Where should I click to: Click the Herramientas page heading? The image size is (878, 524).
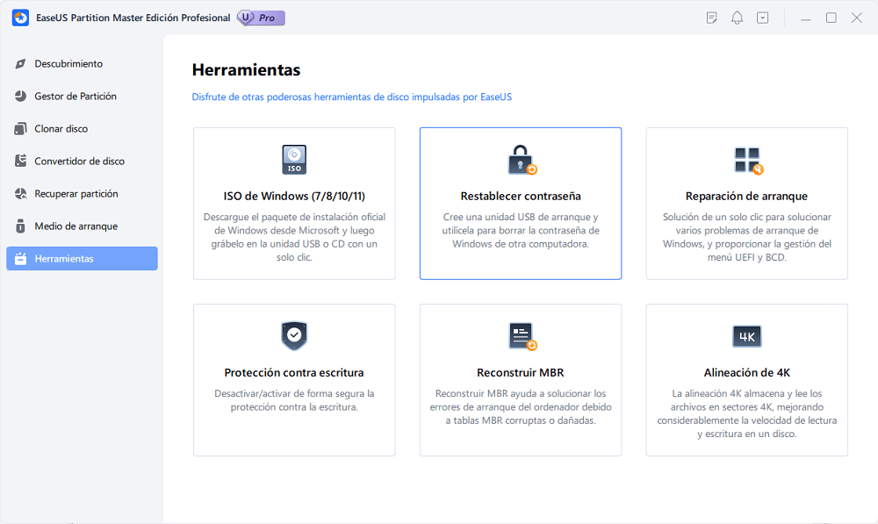pyautogui.click(x=247, y=70)
